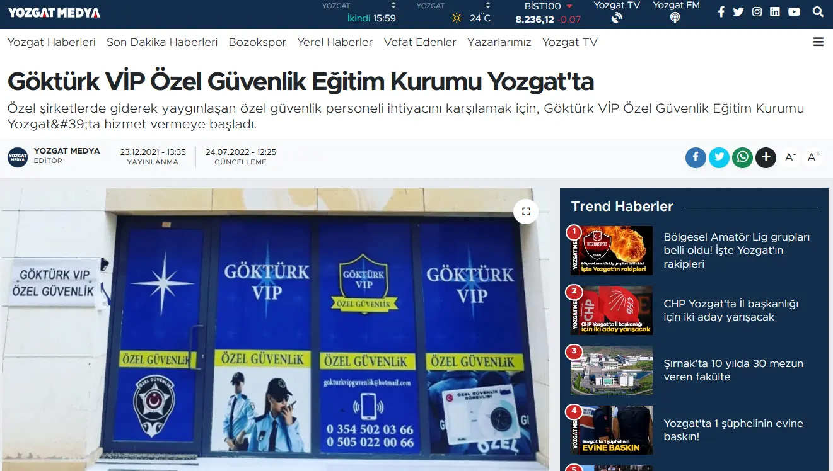Share article on Facebook round button
Image resolution: width=833 pixels, height=471 pixels.
click(x=696, y=157)
